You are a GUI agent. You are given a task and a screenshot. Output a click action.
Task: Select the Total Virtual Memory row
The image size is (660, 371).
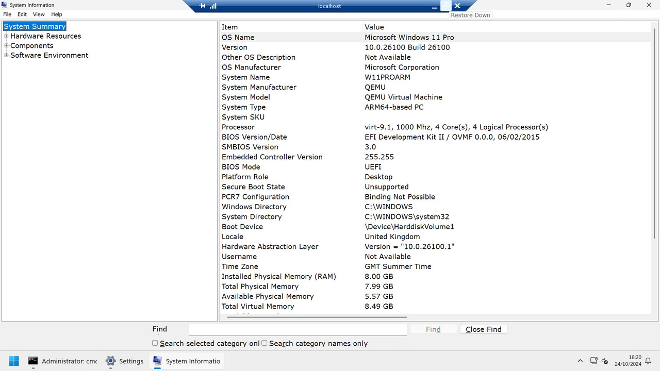click(x=435, y=307)
